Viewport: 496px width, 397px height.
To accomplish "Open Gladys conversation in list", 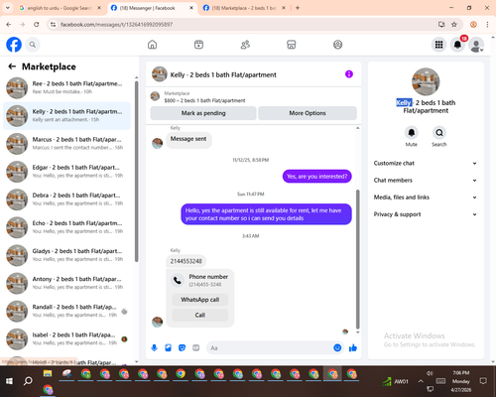I will (66, 255).
